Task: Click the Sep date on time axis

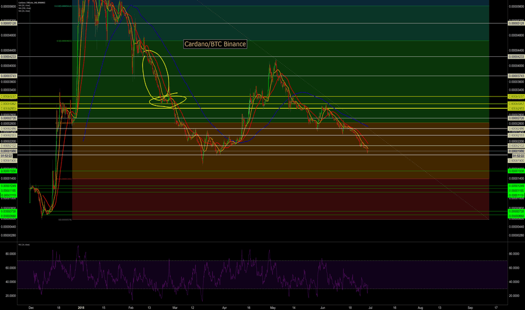Action: tap(470, 308)
